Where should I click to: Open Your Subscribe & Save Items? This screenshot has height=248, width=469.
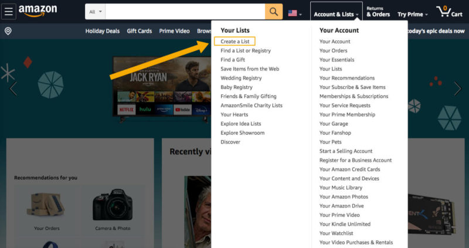[352, 87]
